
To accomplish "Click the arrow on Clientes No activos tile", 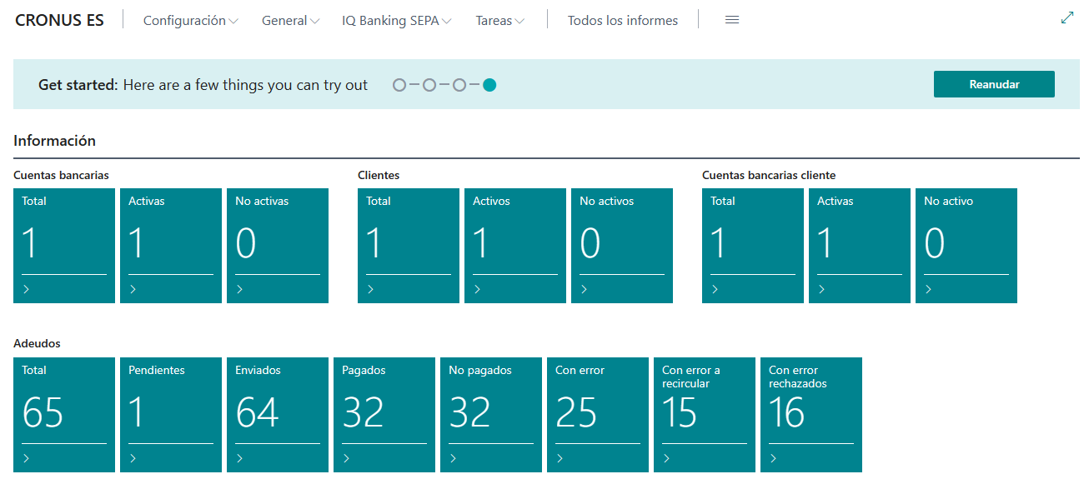I will tap(584, 289).
